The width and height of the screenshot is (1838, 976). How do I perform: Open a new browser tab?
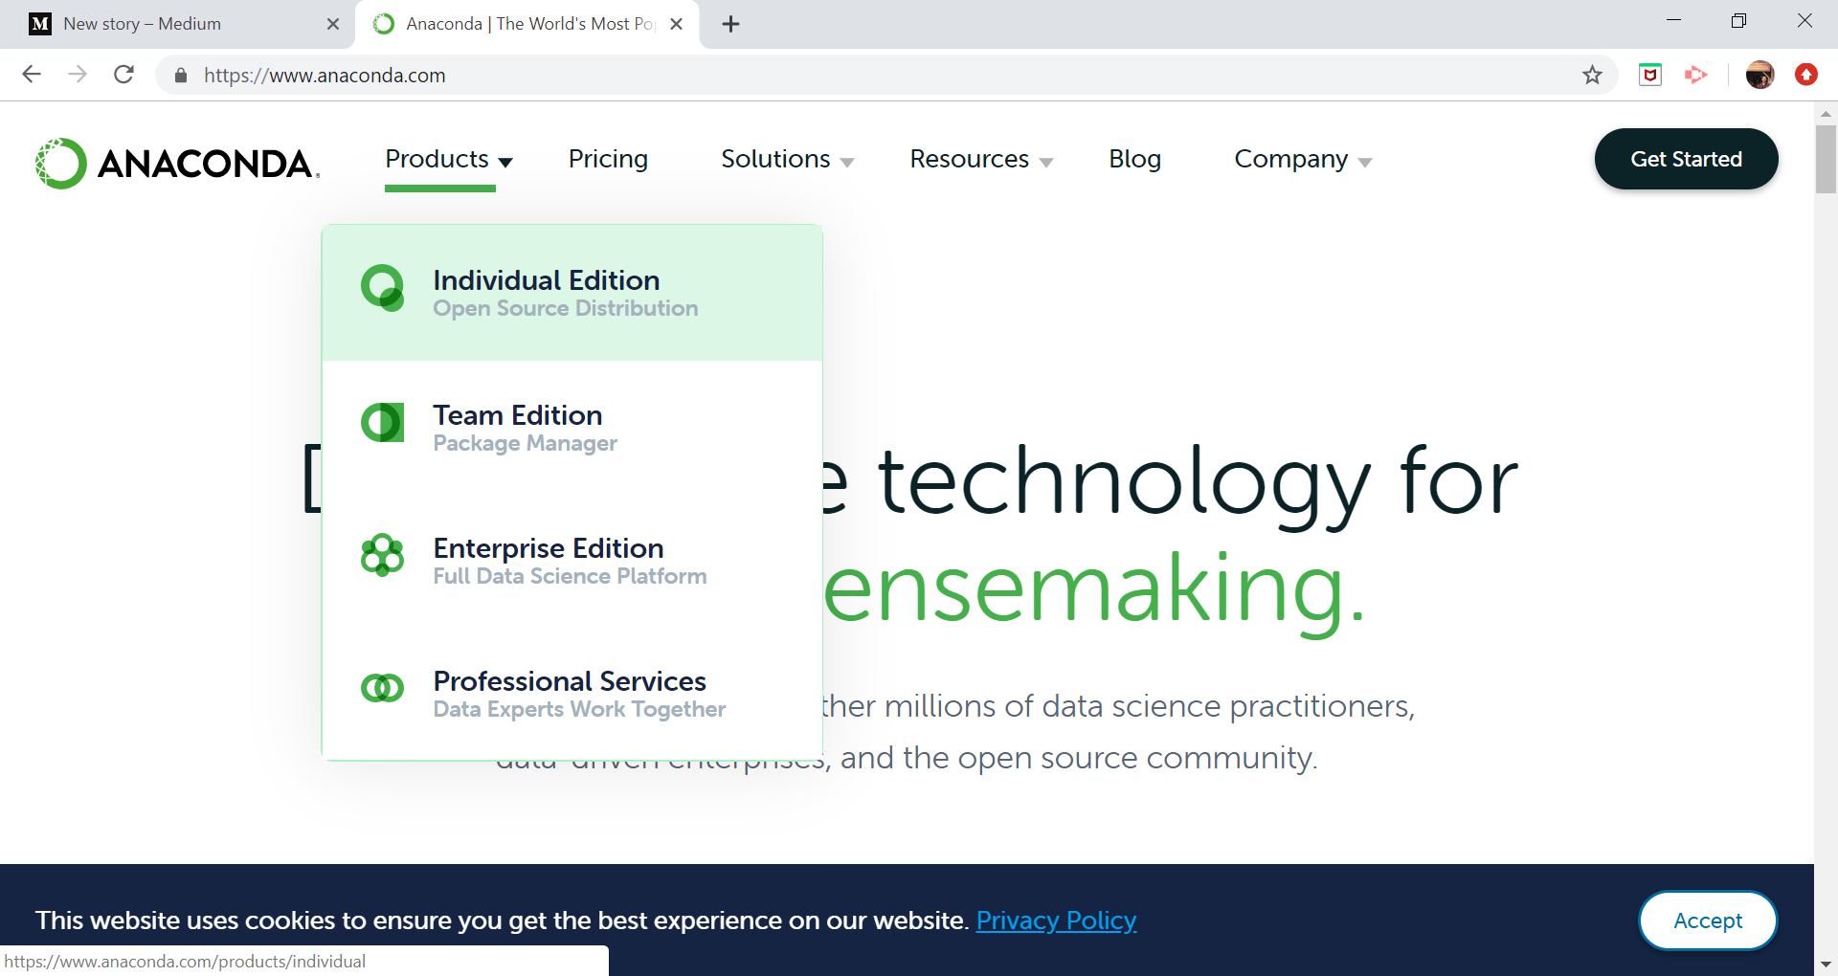(x=731, y=24)
